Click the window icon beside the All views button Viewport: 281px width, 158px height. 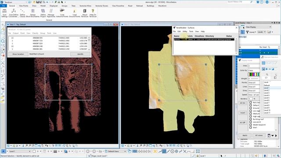tap(269, 136)
